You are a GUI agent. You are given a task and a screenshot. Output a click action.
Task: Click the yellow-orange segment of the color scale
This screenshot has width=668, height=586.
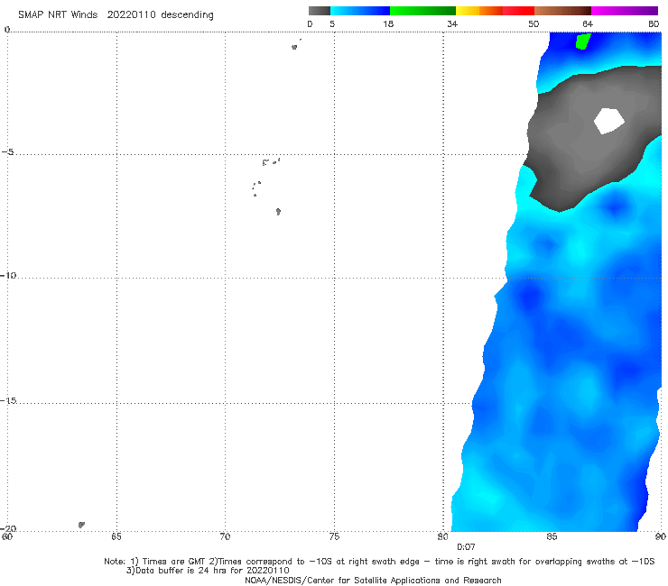pos(478,11)
